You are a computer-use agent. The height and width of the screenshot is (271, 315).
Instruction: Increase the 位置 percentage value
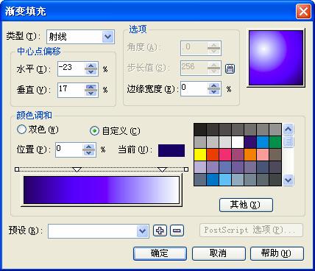tap(89, 147)
